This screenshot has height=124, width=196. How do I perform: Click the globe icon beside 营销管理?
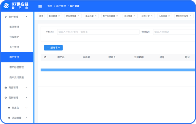tap(5, 98)
